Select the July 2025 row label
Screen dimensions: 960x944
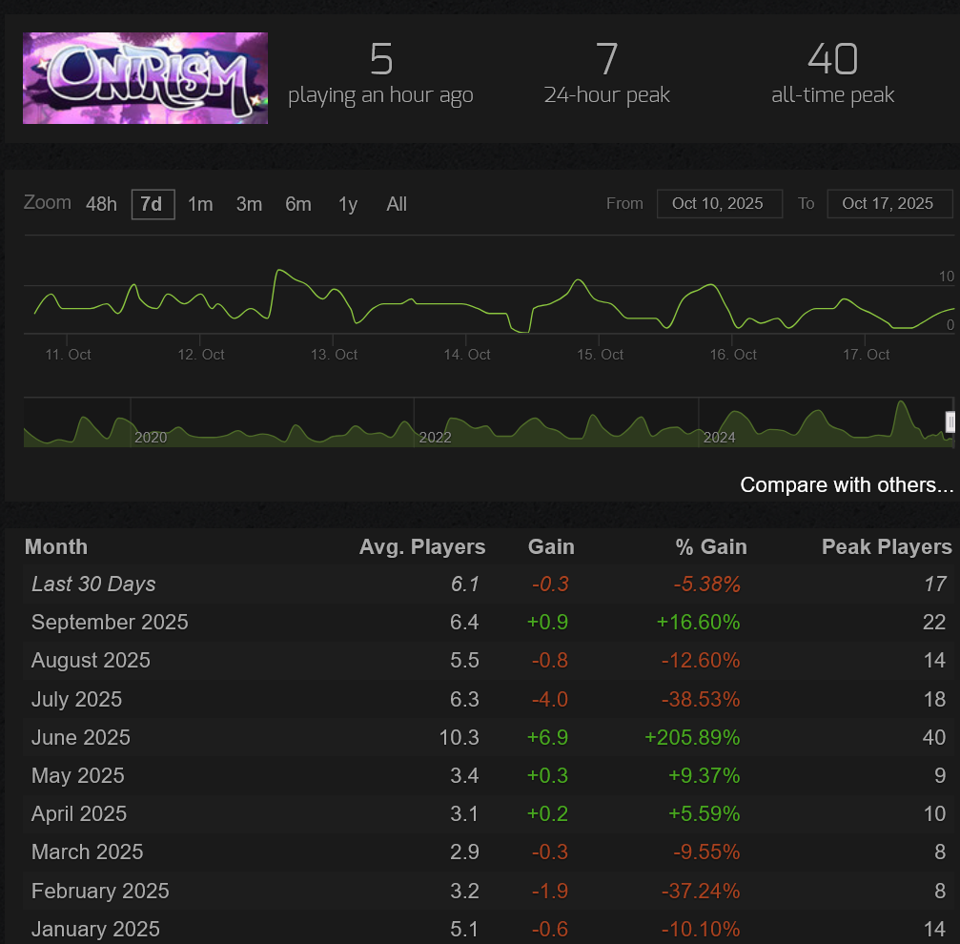(76, 699)
